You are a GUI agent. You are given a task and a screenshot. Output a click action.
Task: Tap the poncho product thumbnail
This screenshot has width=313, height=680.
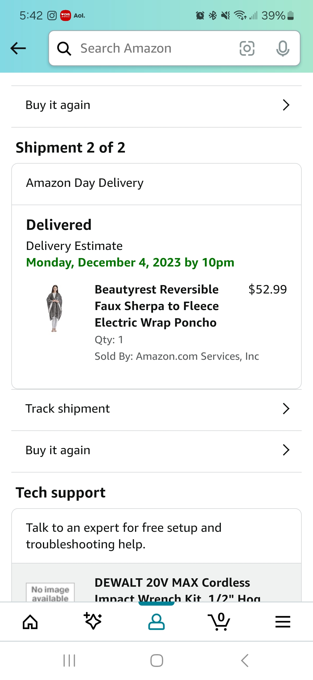[x=54, y=308]
